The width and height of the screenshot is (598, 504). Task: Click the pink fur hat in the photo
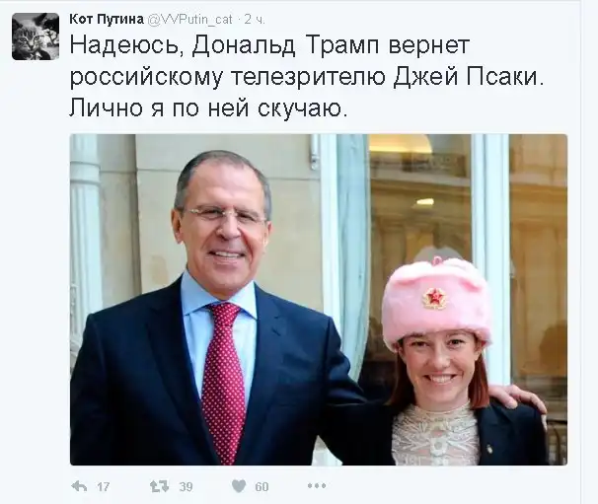pyautogui.click(x=436, y=299)
